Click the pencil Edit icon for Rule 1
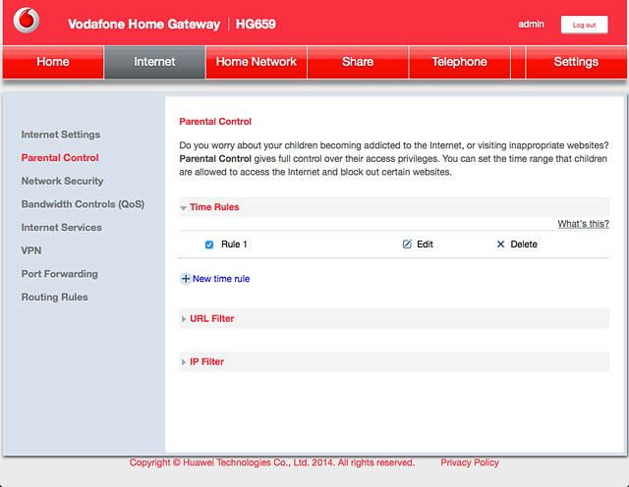 coord(407,244)
